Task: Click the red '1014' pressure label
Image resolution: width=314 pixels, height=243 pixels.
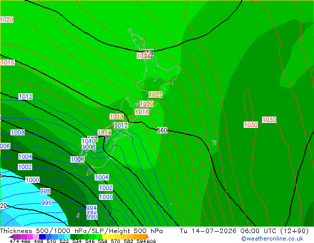Action: coord(105,132)
